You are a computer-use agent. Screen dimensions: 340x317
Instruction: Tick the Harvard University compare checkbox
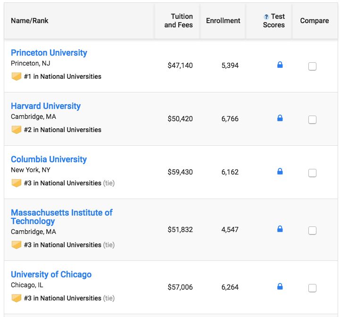312,120
